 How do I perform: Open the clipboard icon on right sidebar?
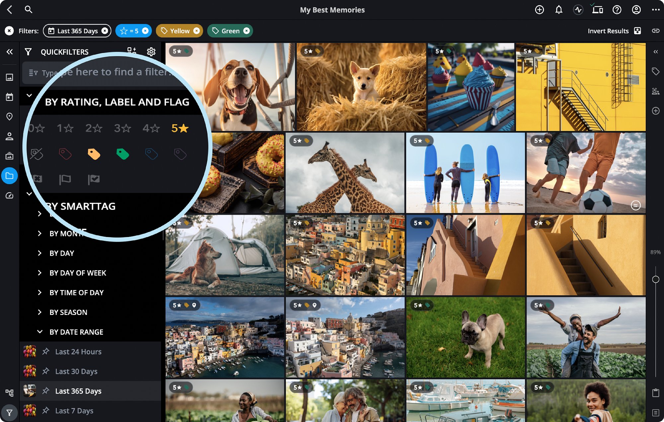[655, 393]
